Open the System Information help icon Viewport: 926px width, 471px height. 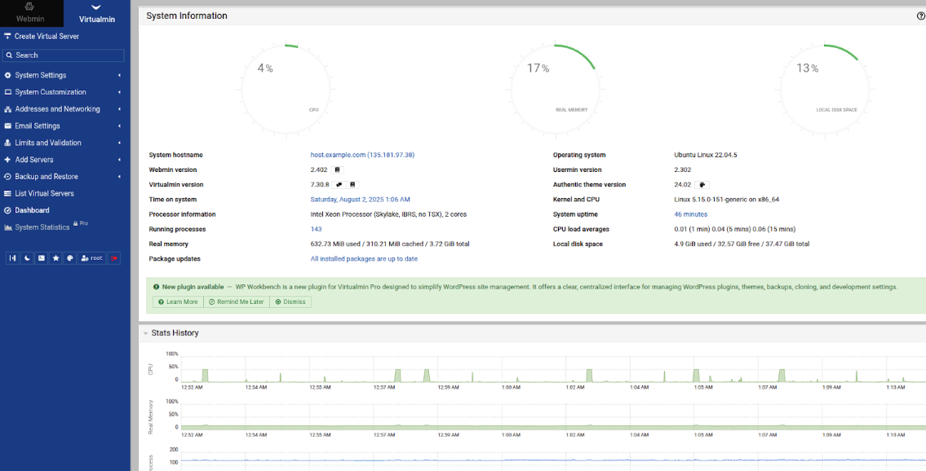920,16
